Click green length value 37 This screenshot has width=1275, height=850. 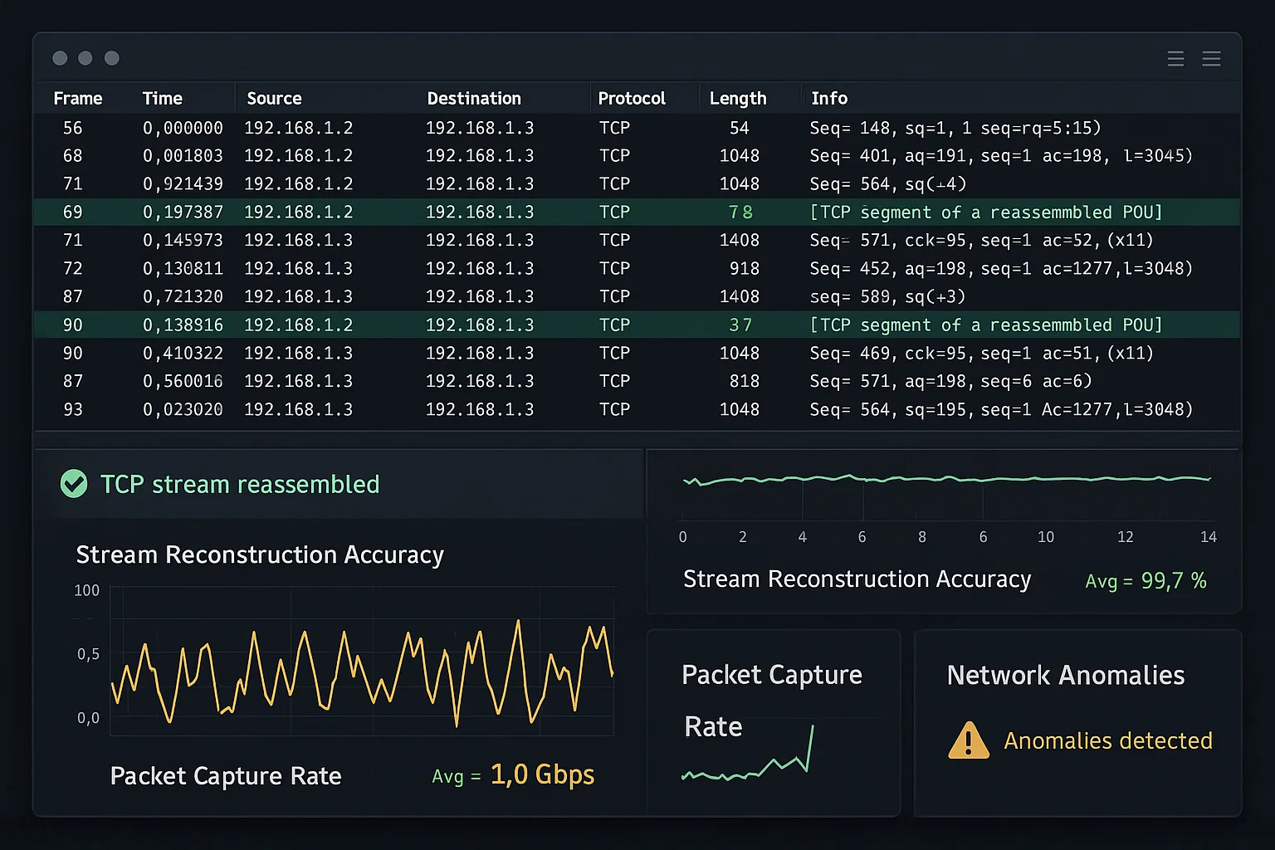pos(740,325)
